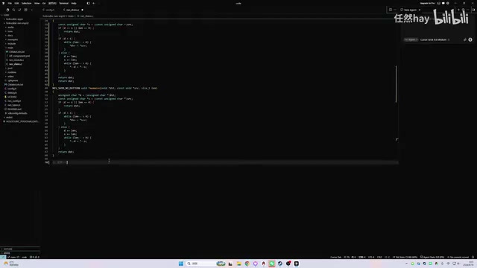
Task: Expand the video folder
Action: click(x=10, y=76)
